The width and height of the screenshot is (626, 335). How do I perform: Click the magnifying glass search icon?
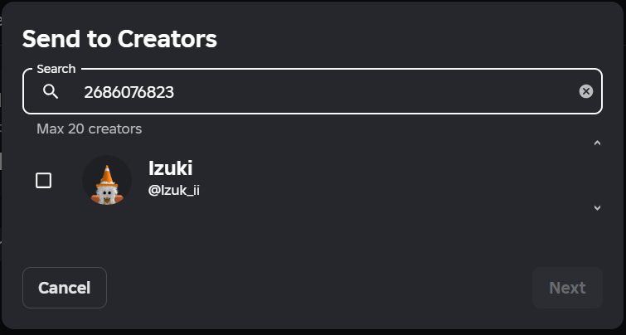click(51, 92)
